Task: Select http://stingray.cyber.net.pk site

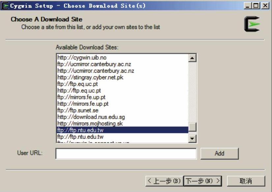Action: click(122, 77)
